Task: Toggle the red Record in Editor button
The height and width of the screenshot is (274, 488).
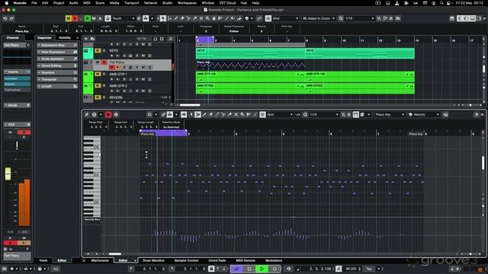Action: point(108,115)
